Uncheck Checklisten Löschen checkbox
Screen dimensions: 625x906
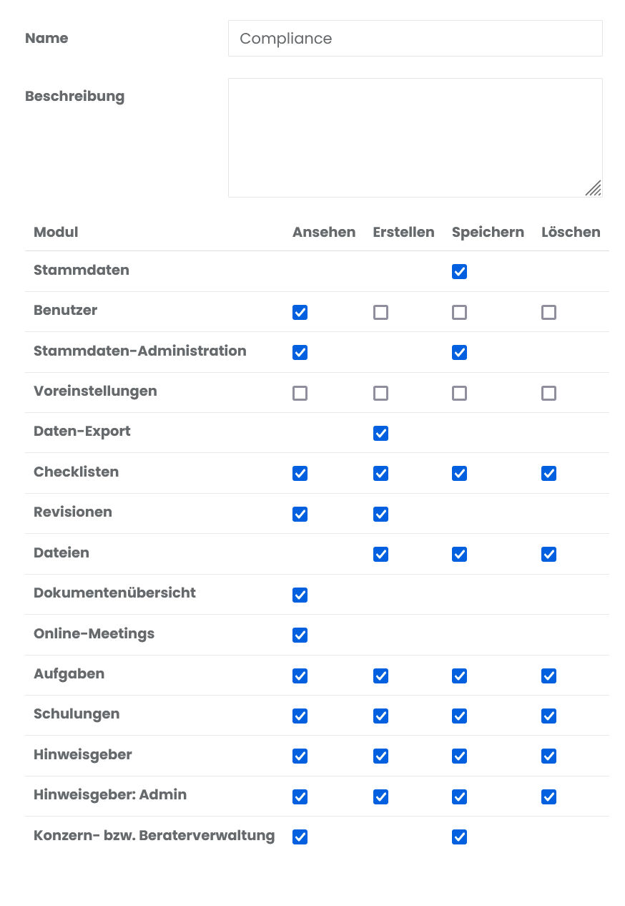click(548, 474)
